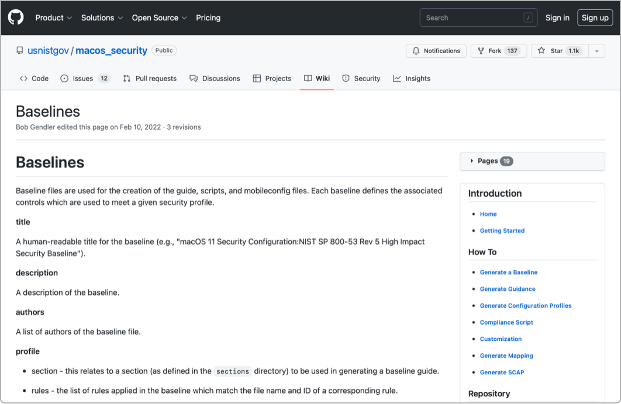
Task: Open the Security tab
Action: tap(361, 78)
